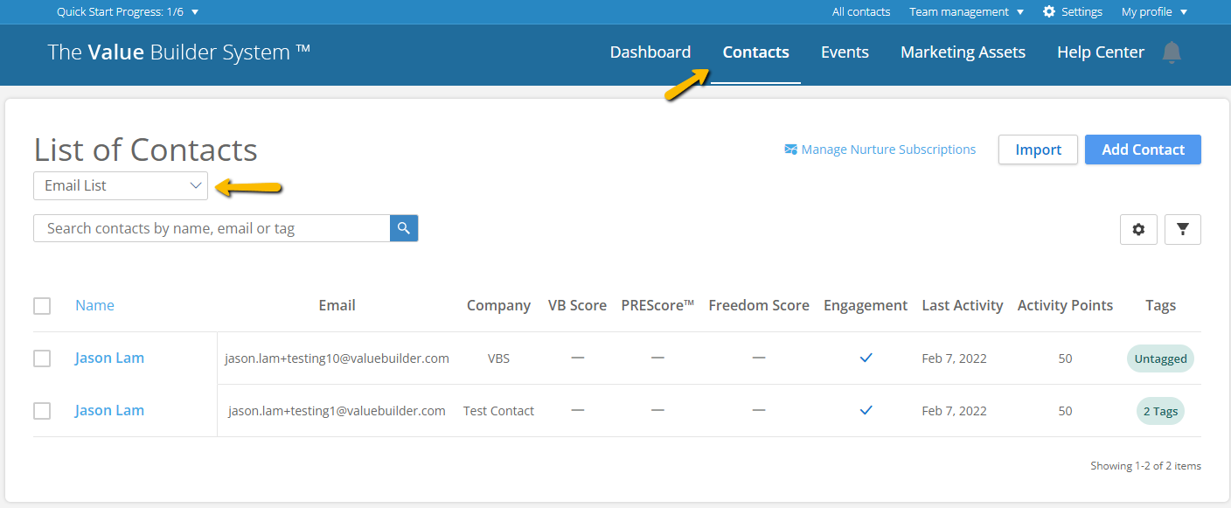Sort by the Name column header
Viewport: 1231px width, 508px height.
click(94, 305)
